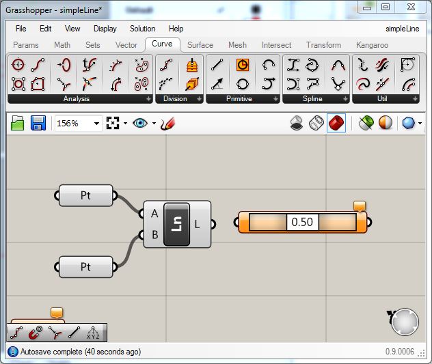Screen dimensions: 432x364
Task: Expand the Primitive panel plus button
Action: tap(275, 98)
